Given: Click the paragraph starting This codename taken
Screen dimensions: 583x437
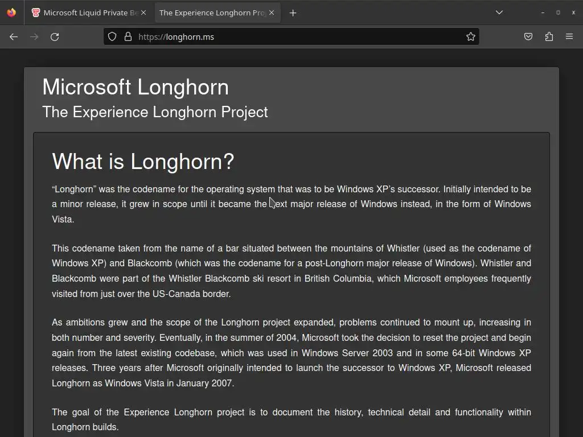Looking at the screenshot, I should [x=291, y=271].
